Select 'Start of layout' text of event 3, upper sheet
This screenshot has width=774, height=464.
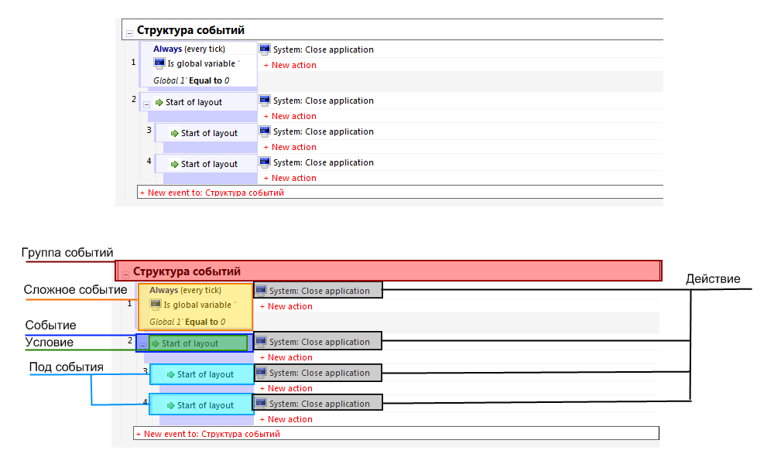tap(209, 133)
